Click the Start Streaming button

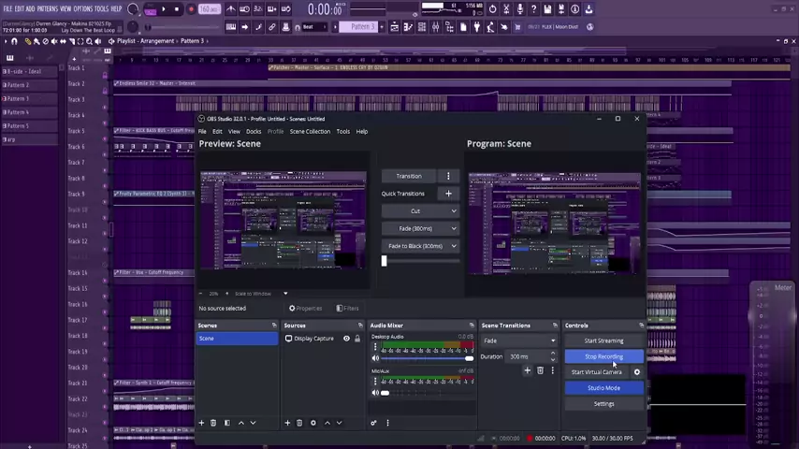point(603,340)
